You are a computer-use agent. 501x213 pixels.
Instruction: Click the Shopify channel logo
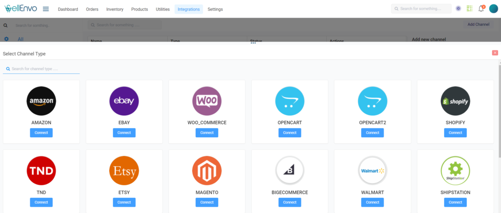[x=455, y=101]
